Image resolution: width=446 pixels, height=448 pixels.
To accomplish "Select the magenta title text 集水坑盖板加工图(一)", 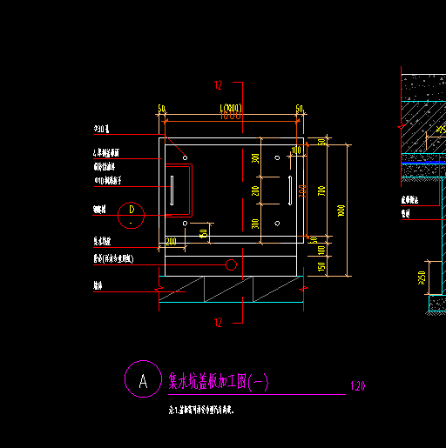I will pyautogui.click(x=219, y=381).
